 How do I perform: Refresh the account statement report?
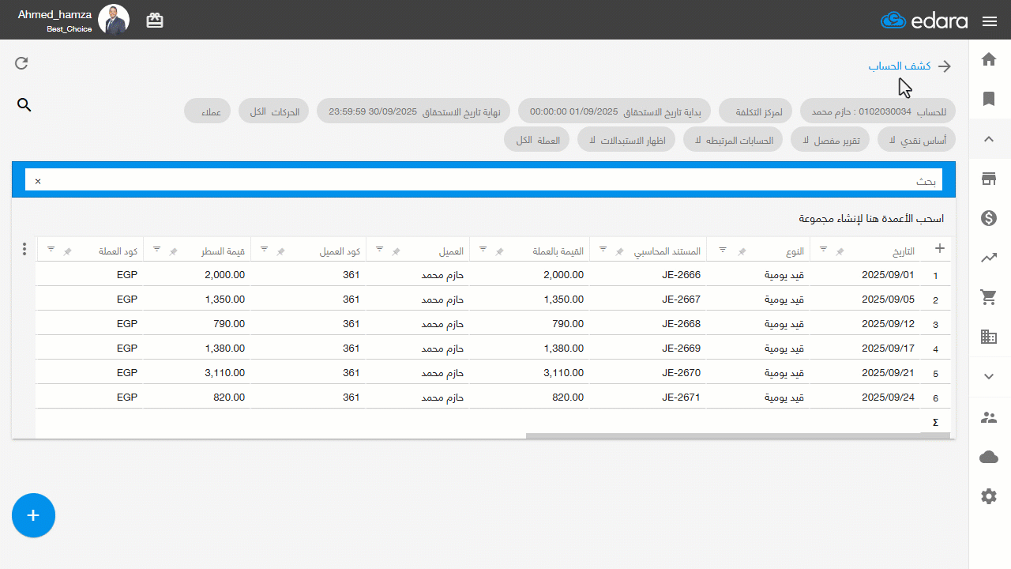[21, 63]
